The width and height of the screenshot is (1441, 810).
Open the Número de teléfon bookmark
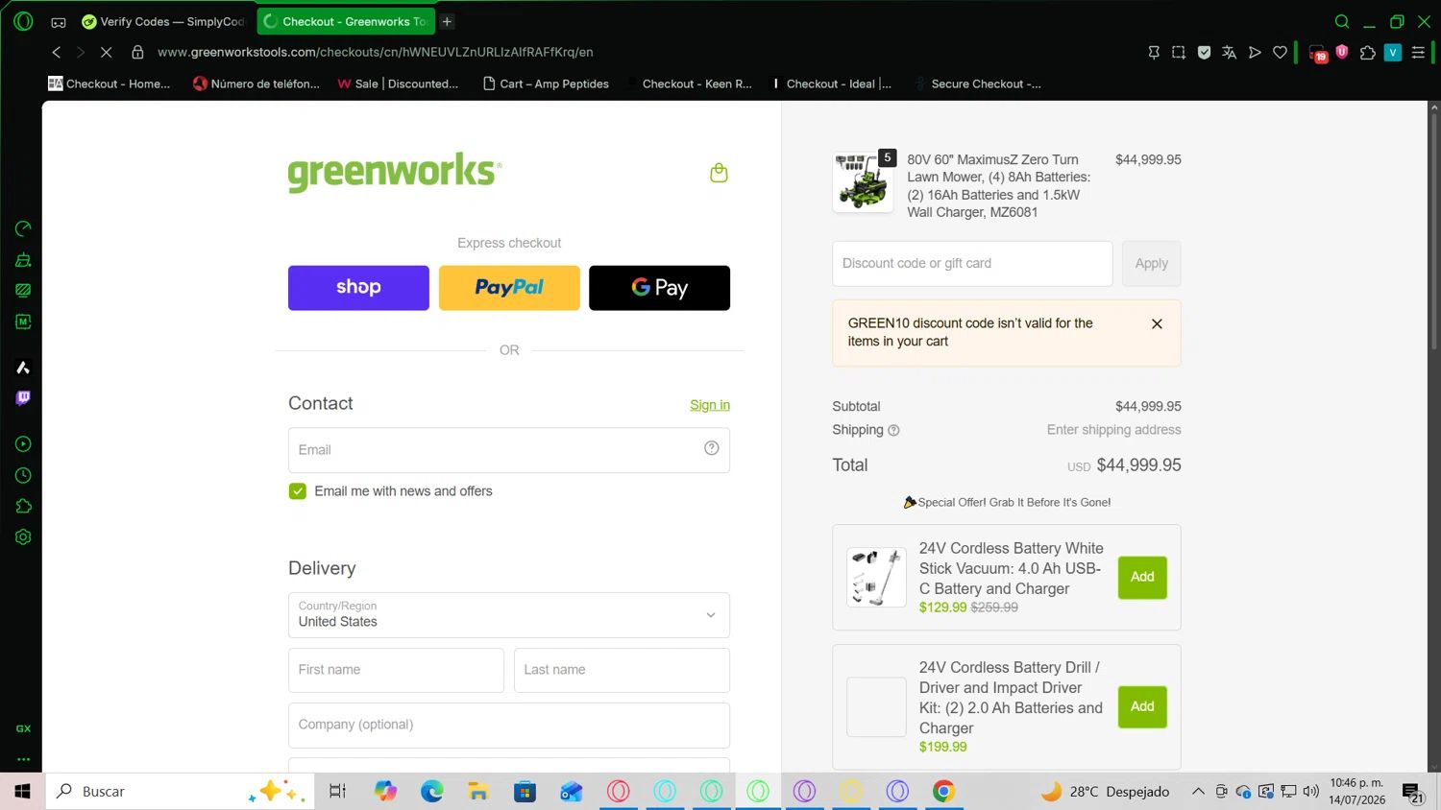(256, 83)
